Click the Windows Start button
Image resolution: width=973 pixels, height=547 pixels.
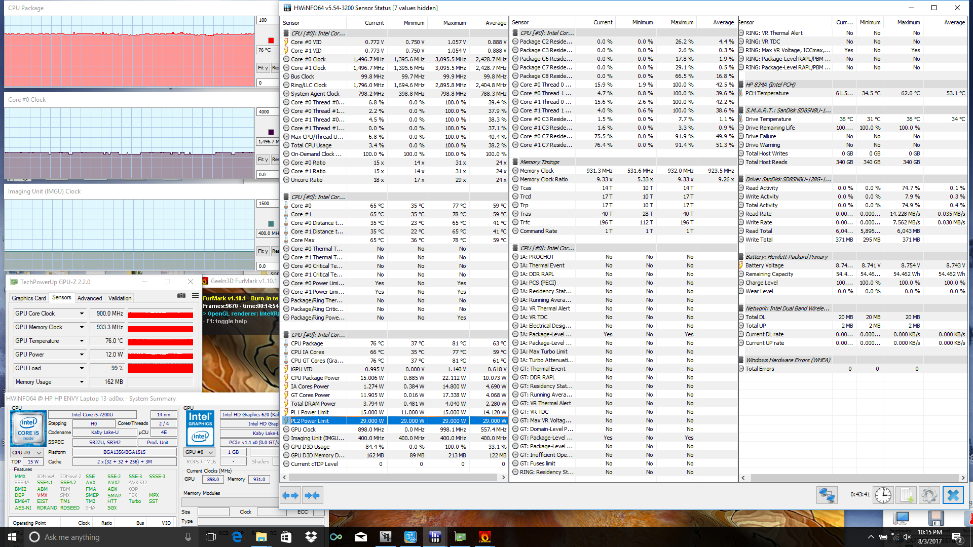click(x=12, y=537)
